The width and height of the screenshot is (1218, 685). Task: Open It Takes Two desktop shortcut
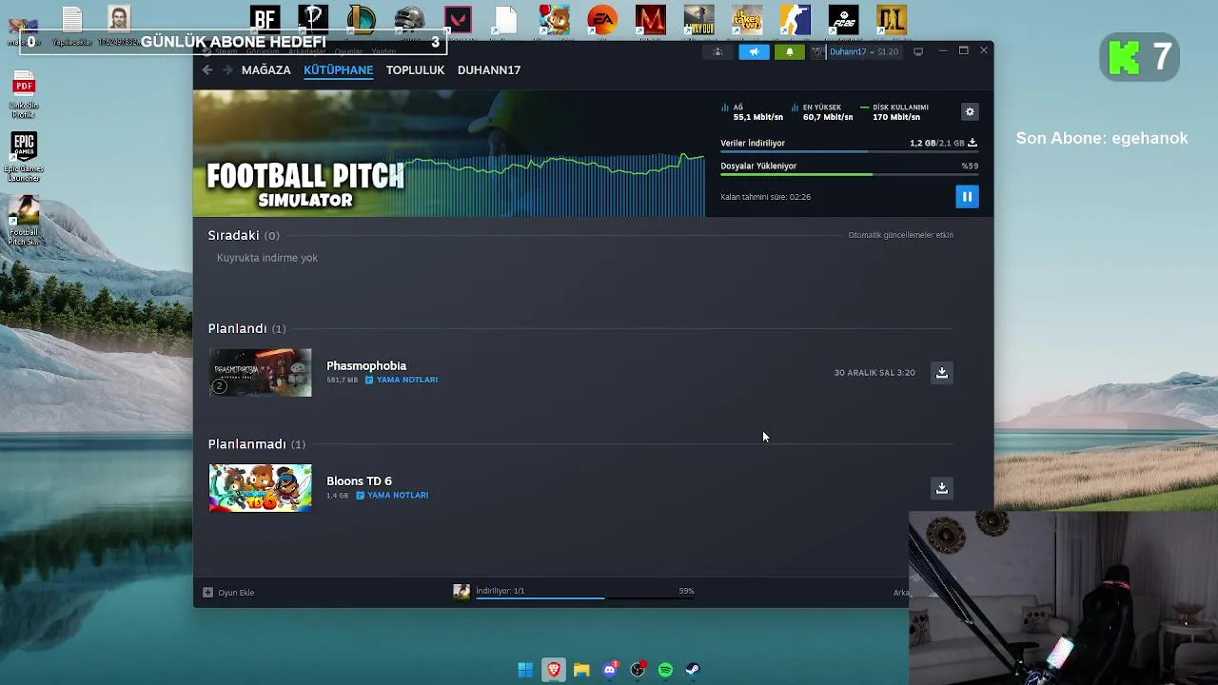(x=747, y=21)
